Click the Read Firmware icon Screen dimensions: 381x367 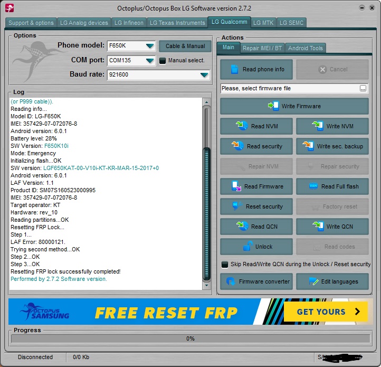click(236, 186)
